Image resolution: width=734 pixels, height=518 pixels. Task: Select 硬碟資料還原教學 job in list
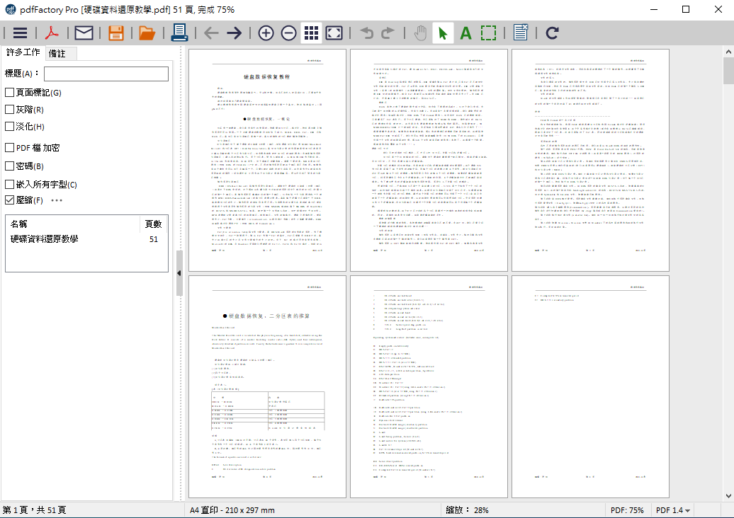point(45,240)
